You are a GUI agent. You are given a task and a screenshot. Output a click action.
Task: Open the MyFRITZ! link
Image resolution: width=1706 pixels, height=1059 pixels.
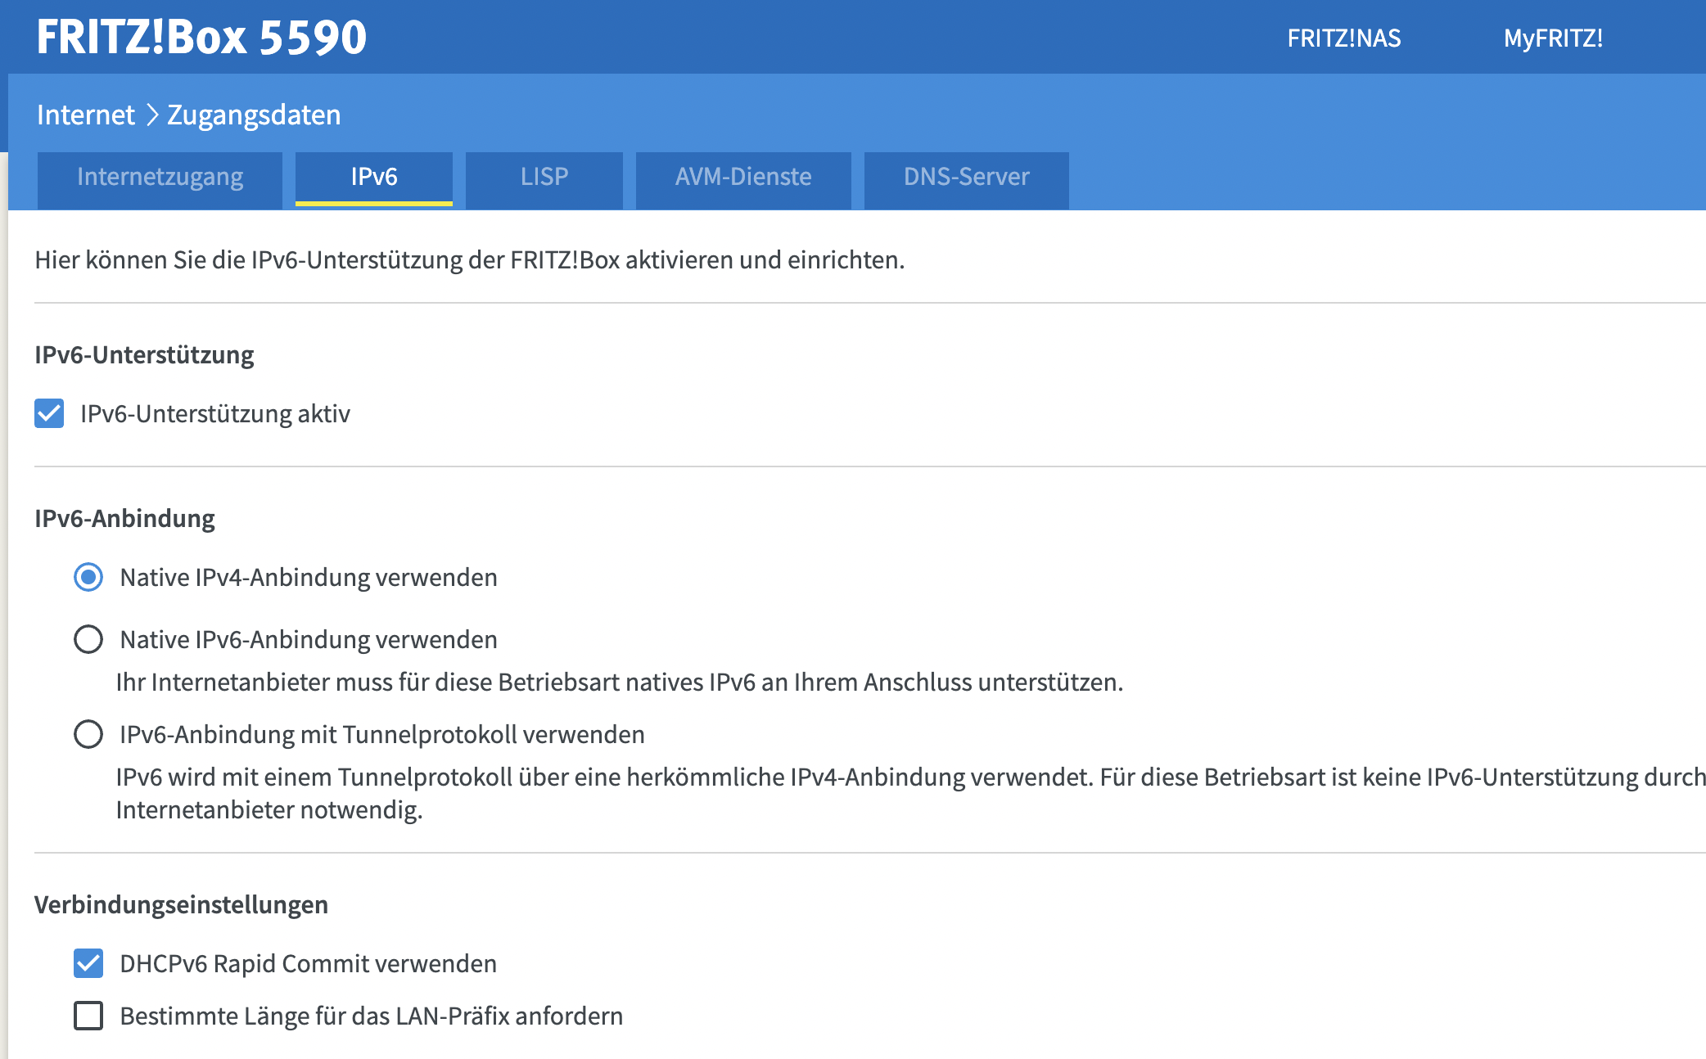coord(1553,38)
